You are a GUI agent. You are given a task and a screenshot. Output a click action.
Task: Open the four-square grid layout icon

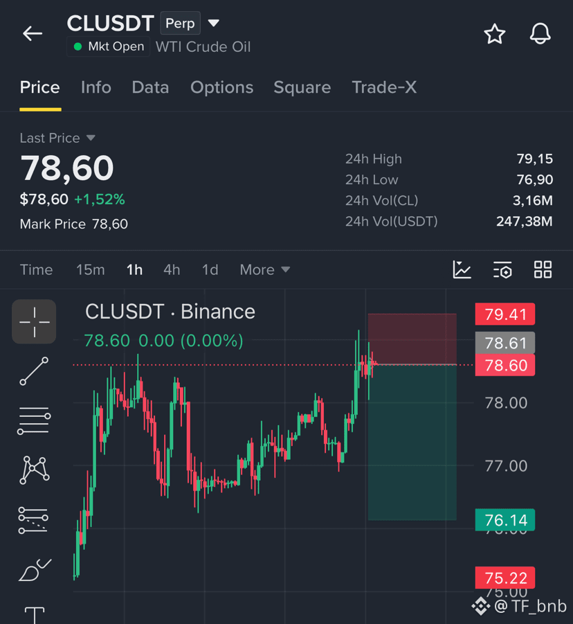point(543,270)
